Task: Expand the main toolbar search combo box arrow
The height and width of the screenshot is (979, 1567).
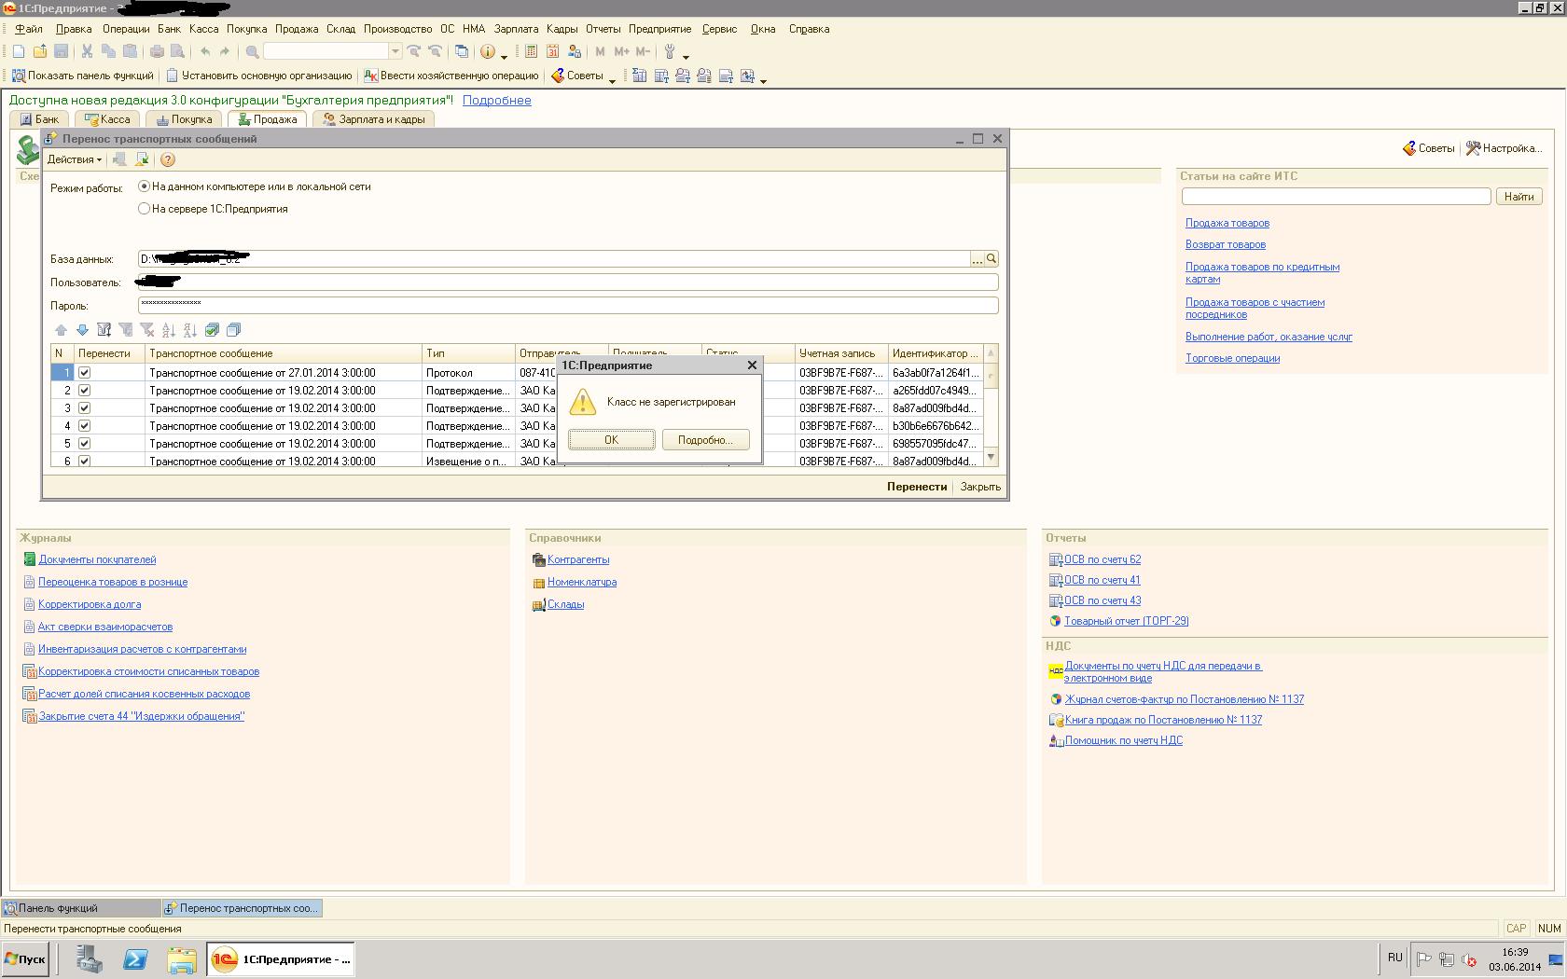Action: [x=395, y=51]
